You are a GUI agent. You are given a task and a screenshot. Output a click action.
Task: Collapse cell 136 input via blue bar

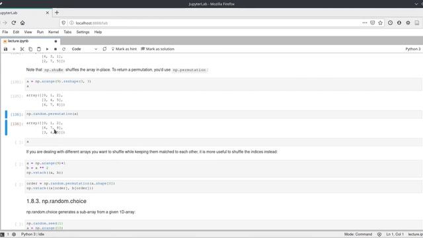click(6, 114)
